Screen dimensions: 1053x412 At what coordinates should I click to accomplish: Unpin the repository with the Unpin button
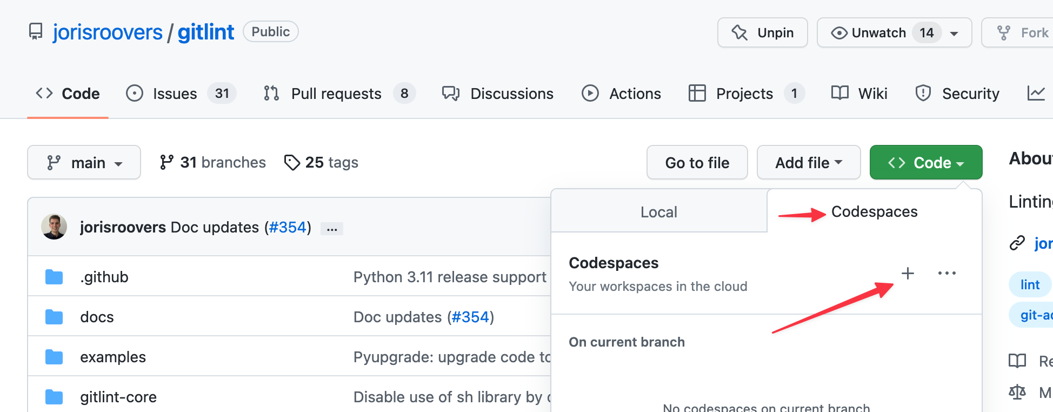[x=762, y=32]
